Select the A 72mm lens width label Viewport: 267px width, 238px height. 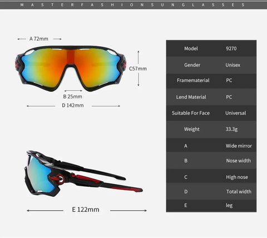pyautogui.click(x=39, y=39)
